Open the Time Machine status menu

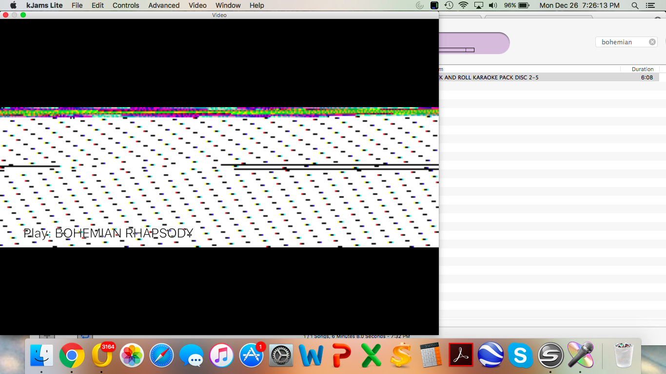coord(449,5)
